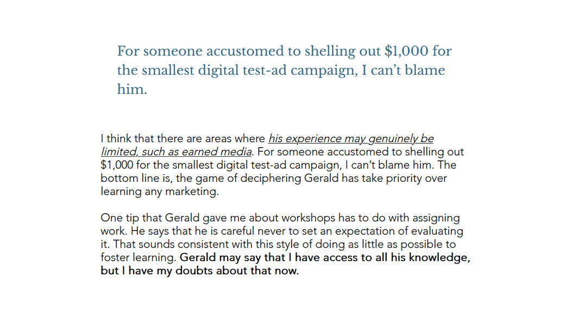Click bold text 'but I have my doubts about that now.'

click(200, 271)
